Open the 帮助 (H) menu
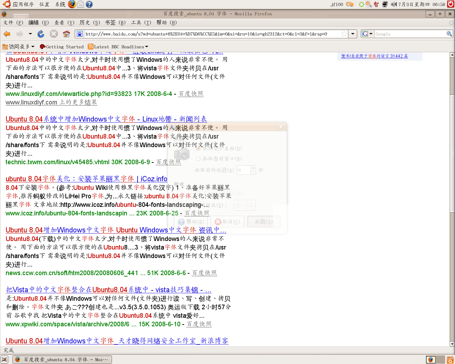 166,22
